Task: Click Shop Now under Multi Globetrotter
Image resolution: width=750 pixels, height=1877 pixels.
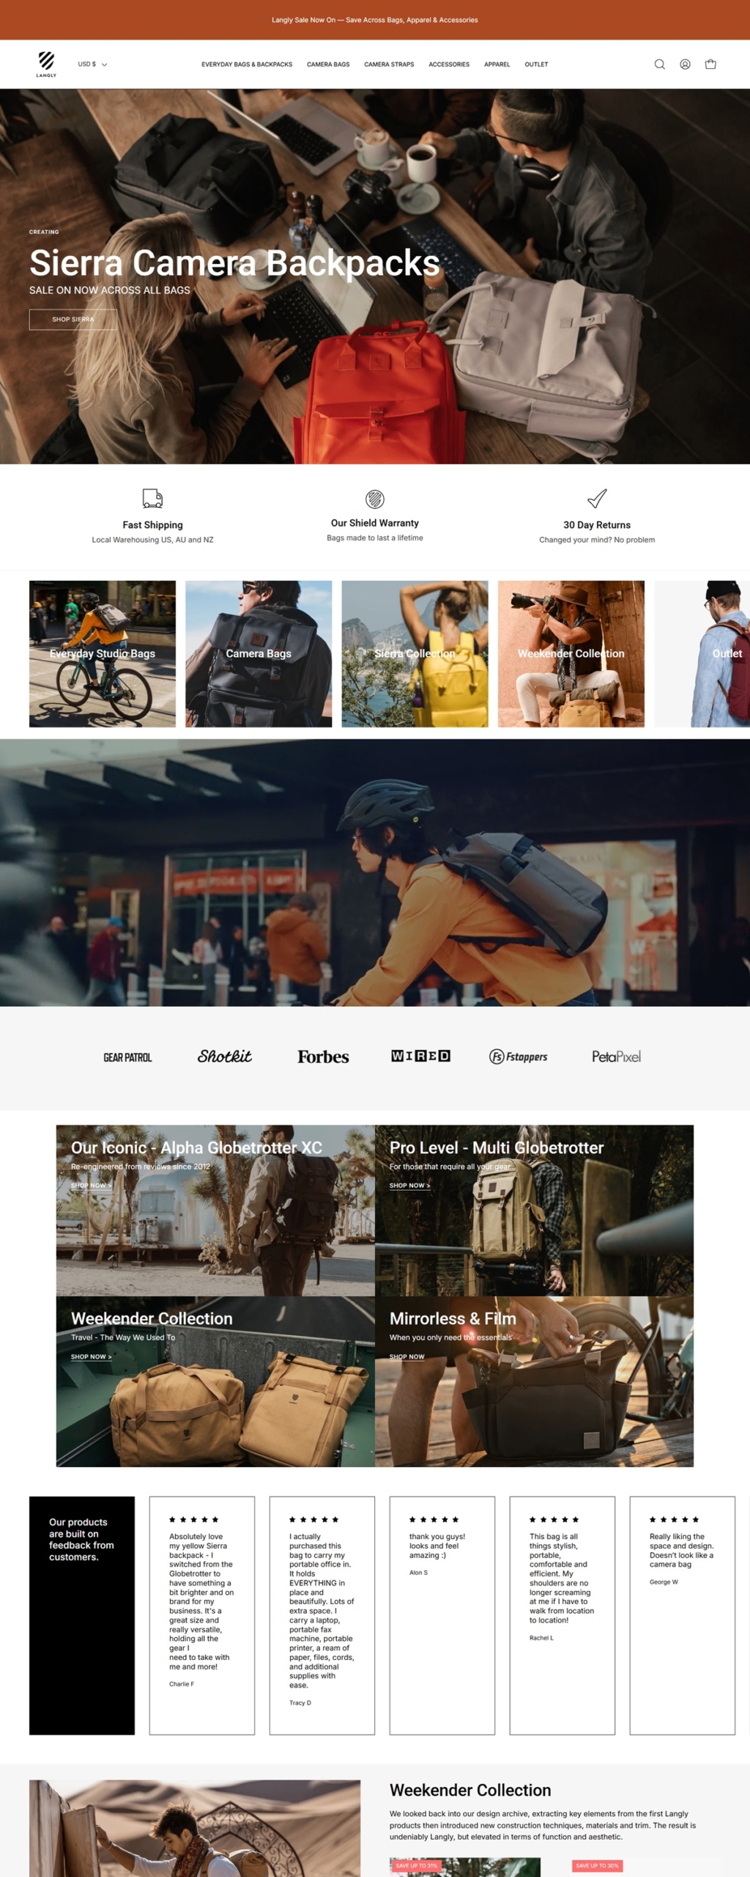Action: click(x=409, y=1186)
